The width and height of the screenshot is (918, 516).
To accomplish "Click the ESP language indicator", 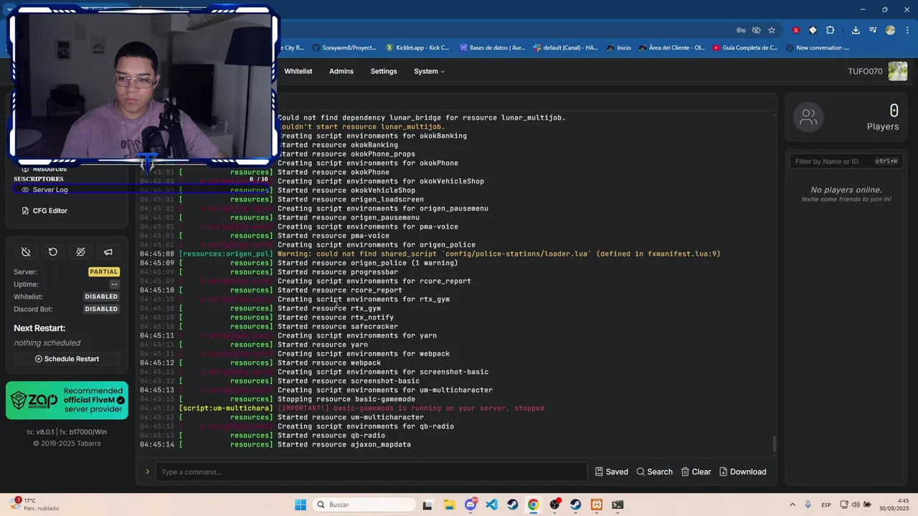I will pos(826,505).
